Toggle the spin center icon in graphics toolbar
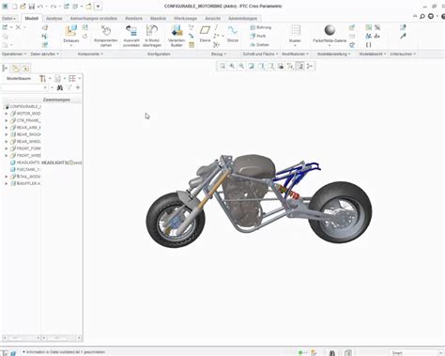The image size is (445, 356). pyautogui.click(x=310, y=66)
